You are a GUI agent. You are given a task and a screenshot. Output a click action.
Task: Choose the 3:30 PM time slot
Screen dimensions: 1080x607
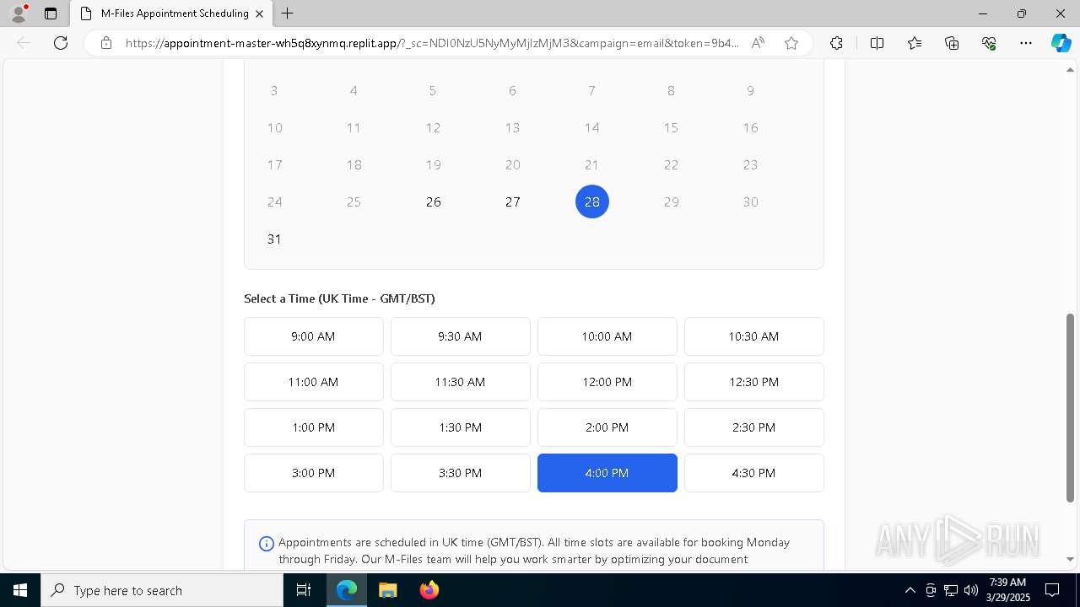pyautogui.click(x=461, y=473)
